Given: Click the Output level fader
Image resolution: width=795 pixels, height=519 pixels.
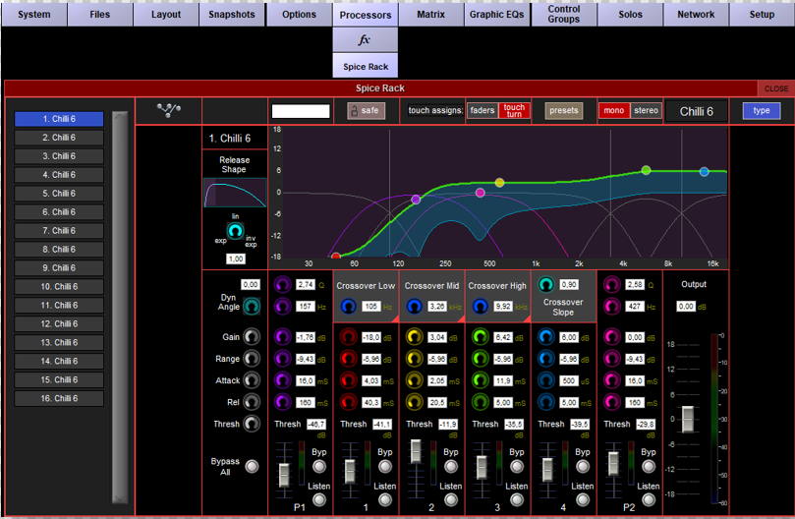Looking at the screenshot, I should click(x=688, y=419).
